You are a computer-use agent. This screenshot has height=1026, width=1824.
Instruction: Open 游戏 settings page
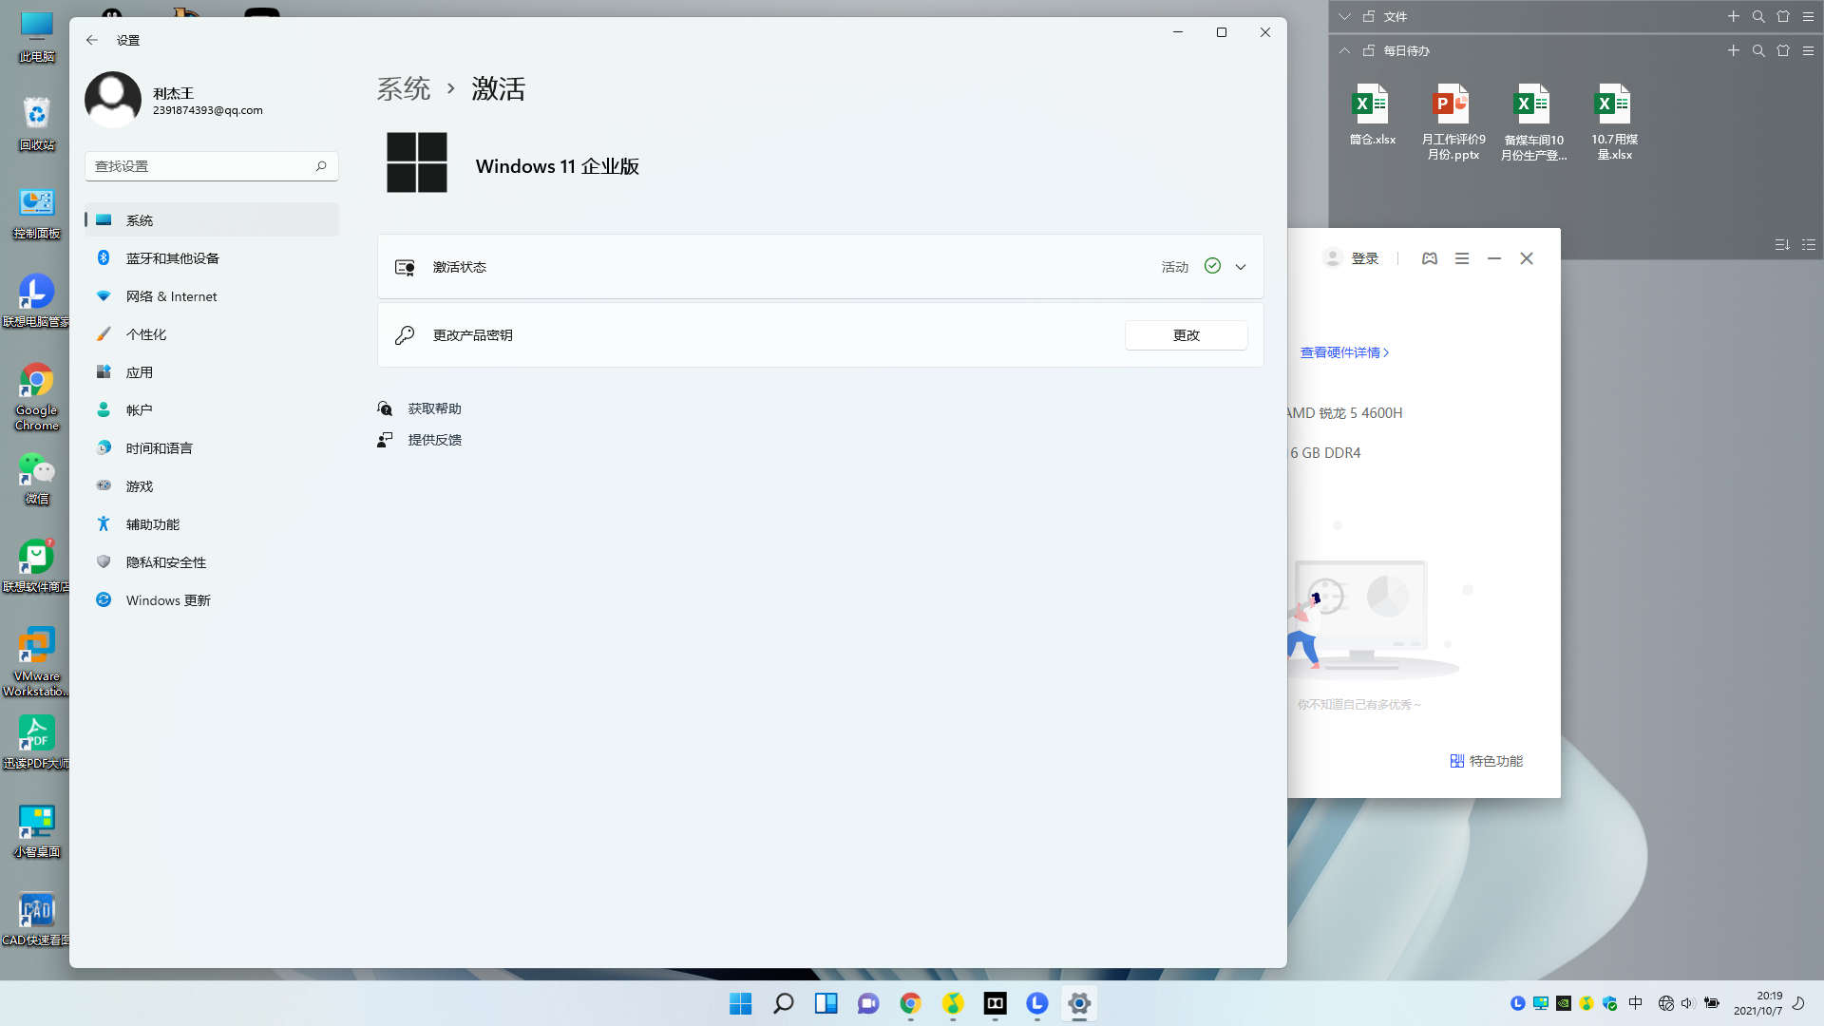[212, 486]
